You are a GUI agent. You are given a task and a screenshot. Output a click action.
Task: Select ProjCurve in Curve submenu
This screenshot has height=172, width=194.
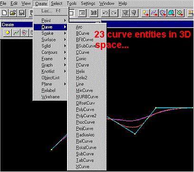pyautogui.click(x=87, y=128)
